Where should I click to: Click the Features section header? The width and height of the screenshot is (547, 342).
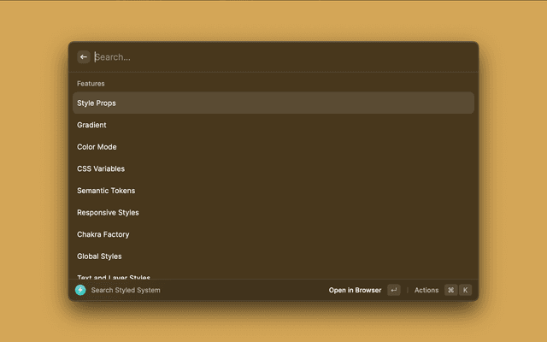click(x=91, y=84)
